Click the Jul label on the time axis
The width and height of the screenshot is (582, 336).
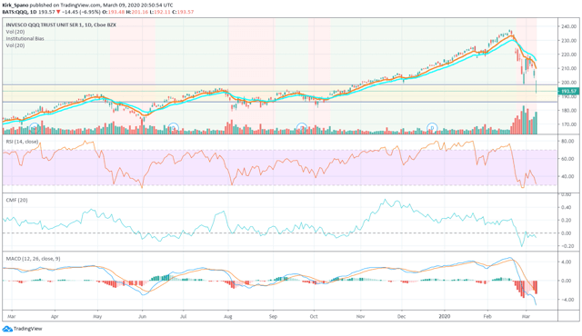[183, 316]
